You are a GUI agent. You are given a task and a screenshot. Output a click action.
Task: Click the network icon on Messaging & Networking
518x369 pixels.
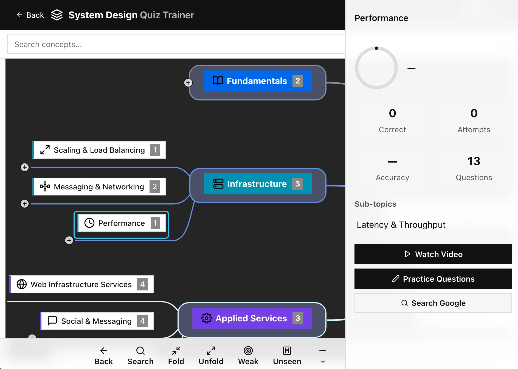45,186
